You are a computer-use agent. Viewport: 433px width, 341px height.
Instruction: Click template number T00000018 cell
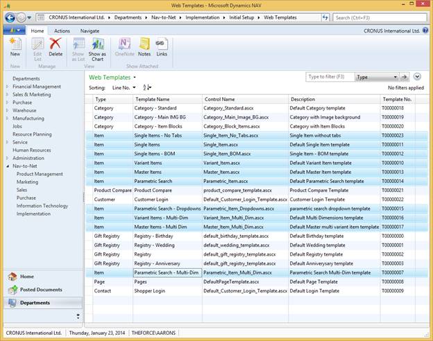pos(398,108)
